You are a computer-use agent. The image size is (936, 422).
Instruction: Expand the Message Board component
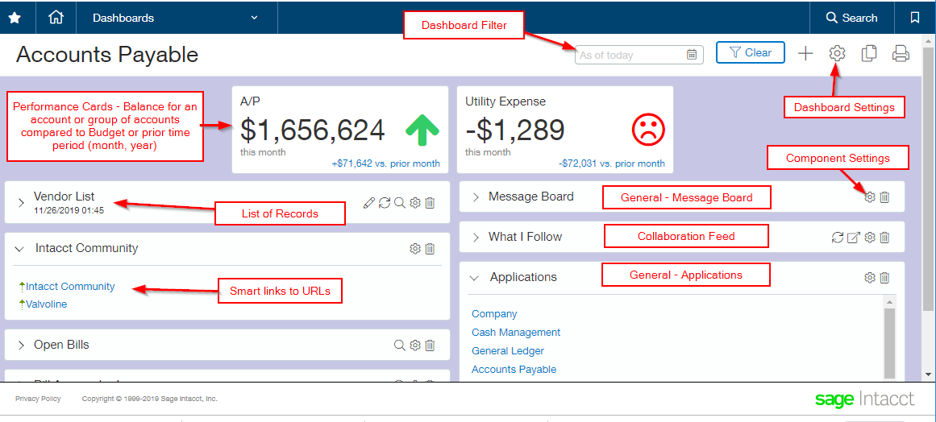click(x=476, y=197)
